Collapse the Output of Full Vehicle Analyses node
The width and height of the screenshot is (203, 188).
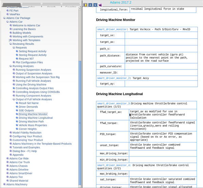(x=14, y=99)
